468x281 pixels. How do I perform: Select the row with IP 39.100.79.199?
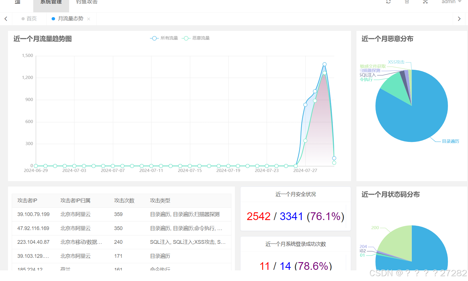122,215
